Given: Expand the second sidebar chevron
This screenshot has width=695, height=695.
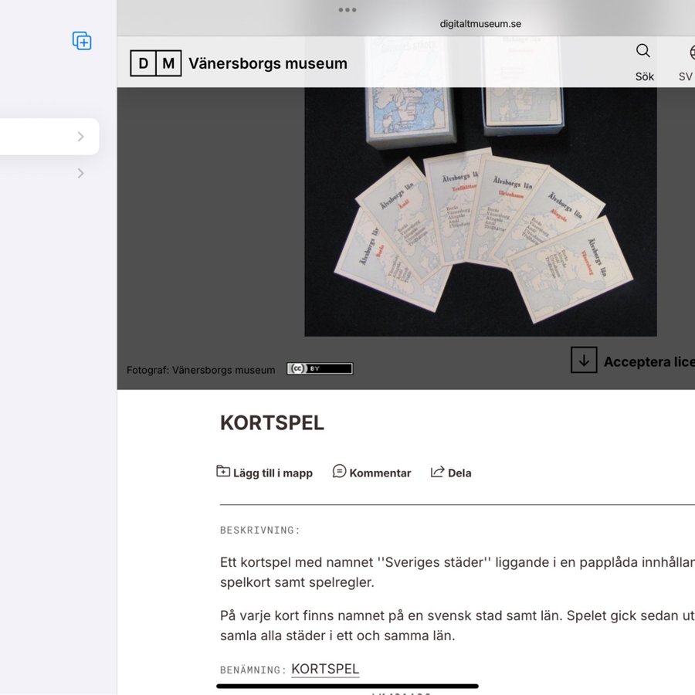Looking at the screenshot, I should [x=80, y=173].
